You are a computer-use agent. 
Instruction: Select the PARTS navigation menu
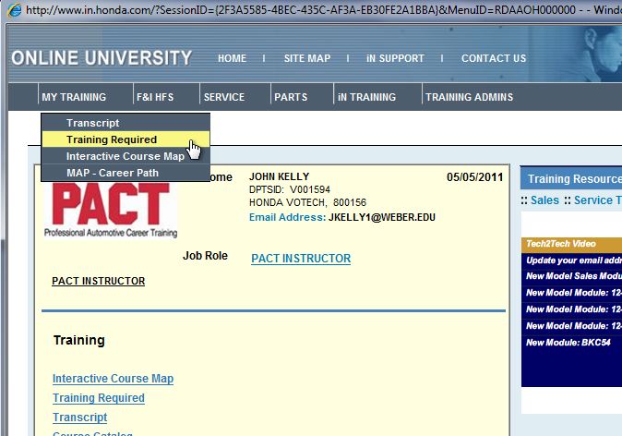[x=291, y=97]
